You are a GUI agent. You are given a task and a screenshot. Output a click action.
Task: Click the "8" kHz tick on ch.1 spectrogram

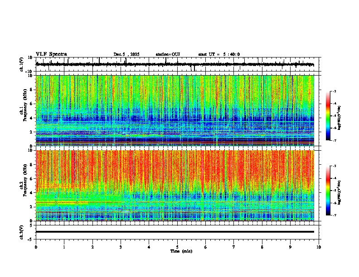pyautogui.click(x=32, y=90)
